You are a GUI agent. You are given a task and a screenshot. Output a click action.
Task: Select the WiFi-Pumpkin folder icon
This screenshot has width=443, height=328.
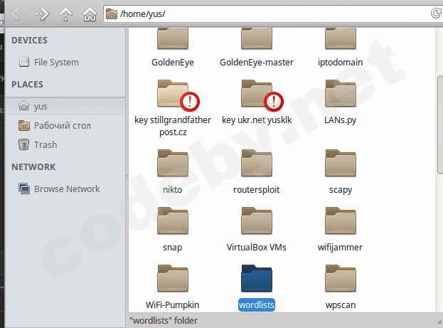point(173,278)
